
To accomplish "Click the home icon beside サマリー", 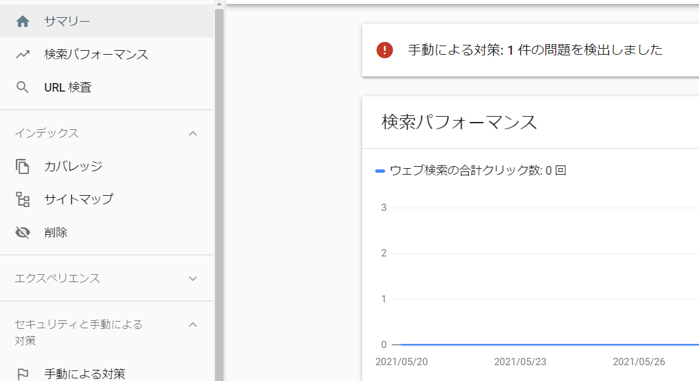I will click(x=22, y=21).
